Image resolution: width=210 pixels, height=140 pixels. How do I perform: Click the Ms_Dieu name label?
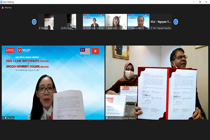10,118
